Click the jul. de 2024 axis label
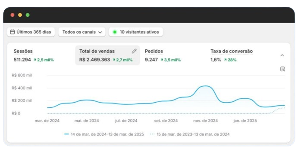The image size is (298, 155). tap(126, 121)
